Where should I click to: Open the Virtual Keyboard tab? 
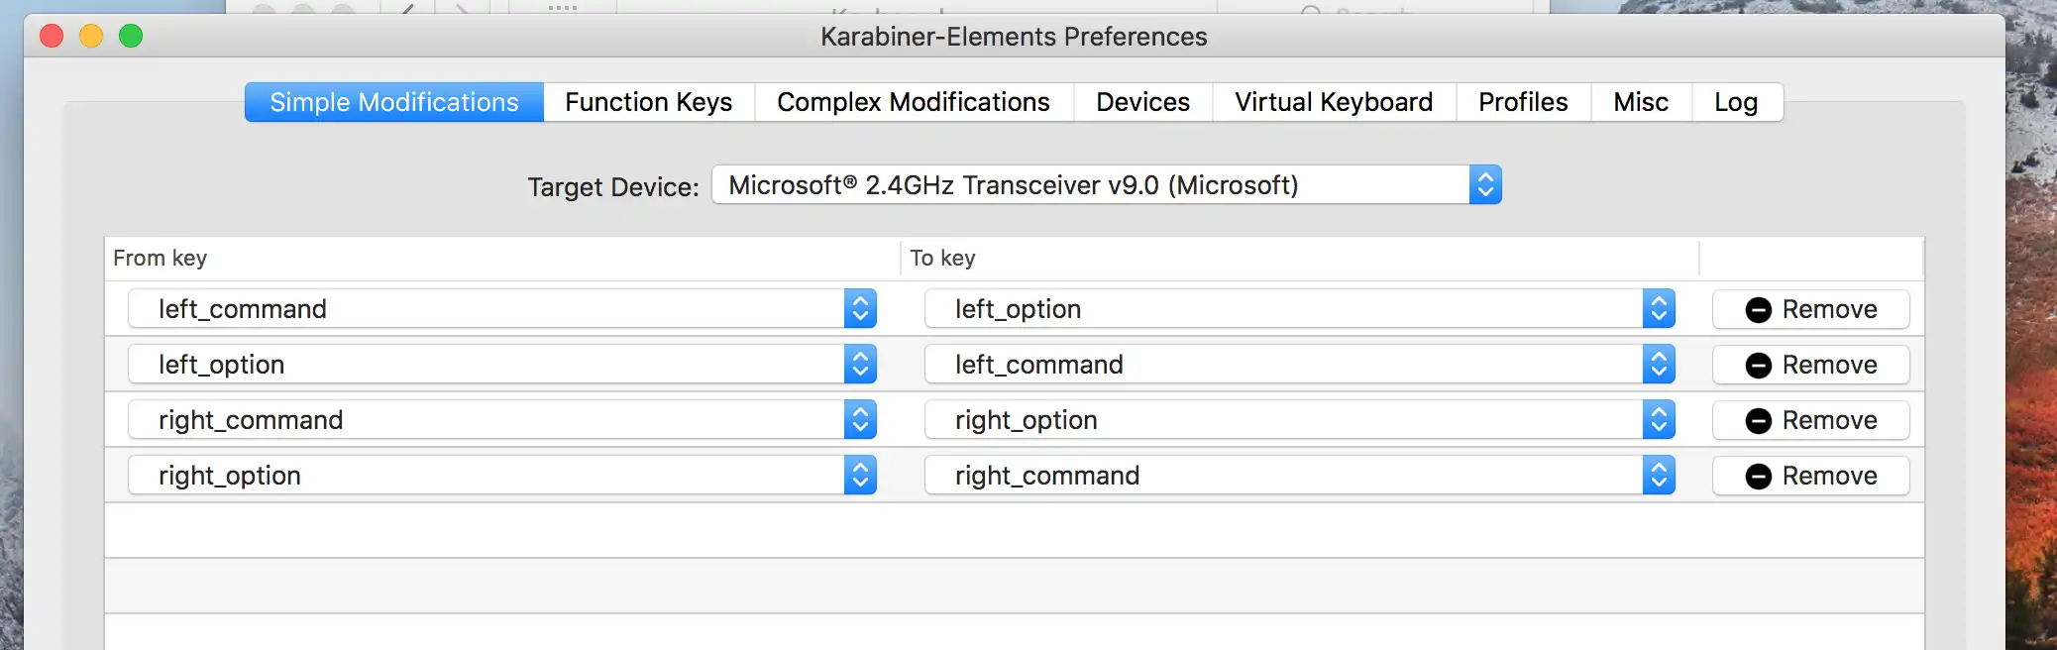tap(1332, 102)
